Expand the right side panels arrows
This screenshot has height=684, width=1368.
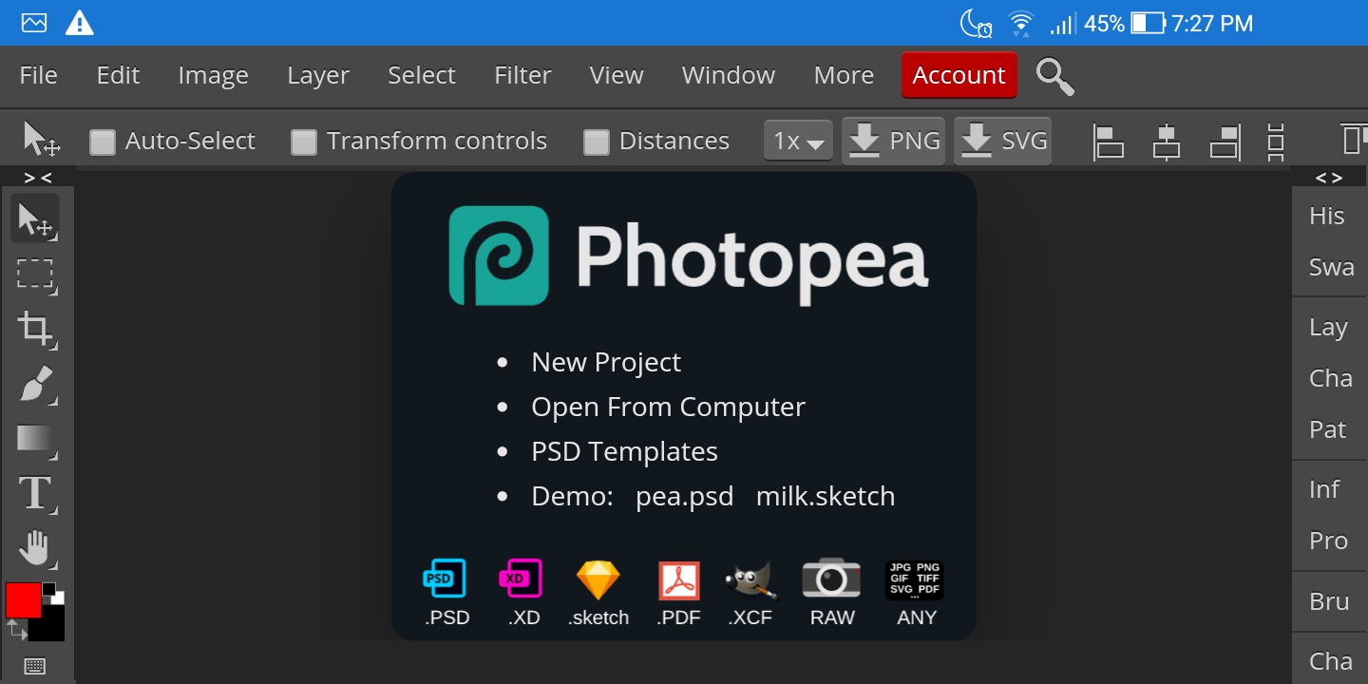click(1329, 178)
